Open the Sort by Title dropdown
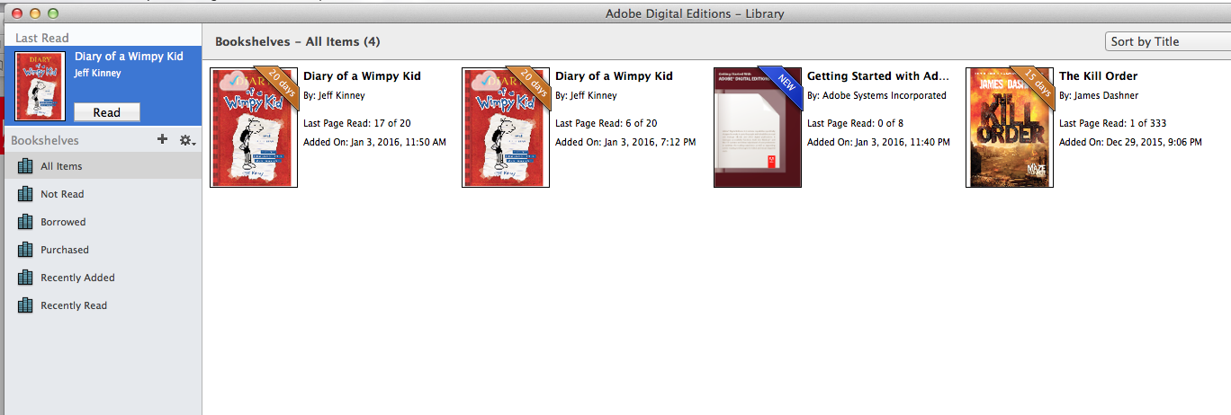Image resolution: width=1231 pixels, height=415 pixels. (x=1166, y=41)
